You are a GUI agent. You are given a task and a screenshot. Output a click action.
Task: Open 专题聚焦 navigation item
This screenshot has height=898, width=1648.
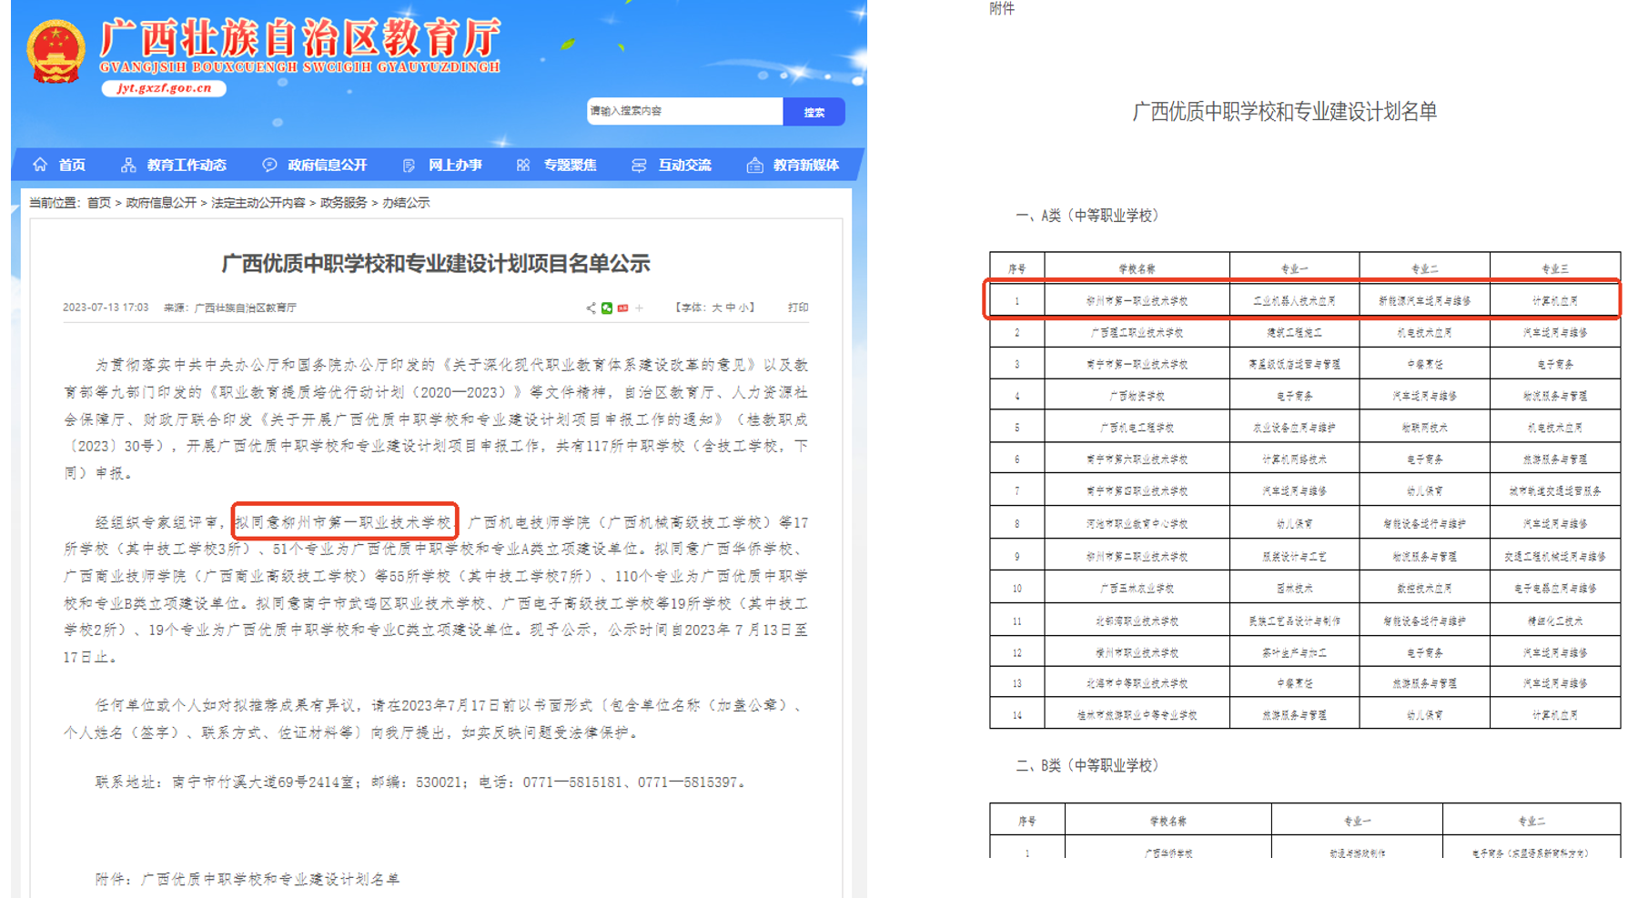pos(571,165)
